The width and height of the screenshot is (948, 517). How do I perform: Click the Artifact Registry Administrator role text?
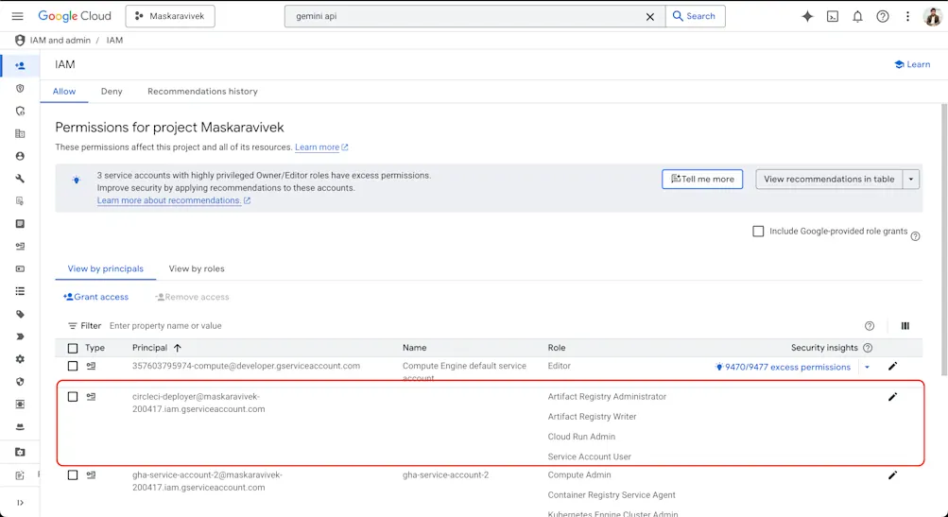point(607,397)
